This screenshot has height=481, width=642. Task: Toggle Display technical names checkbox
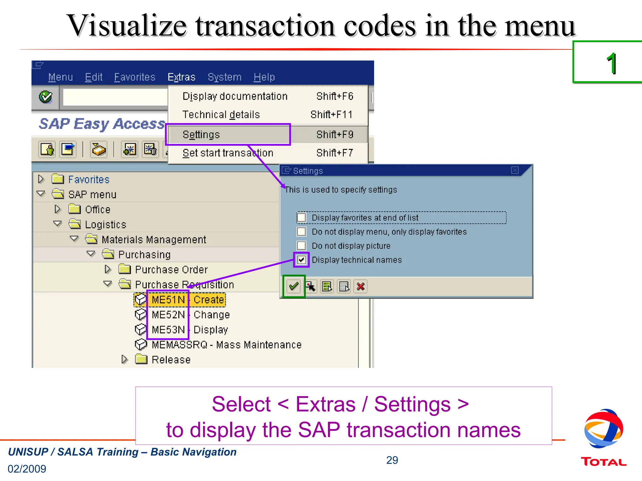(301, 260)
